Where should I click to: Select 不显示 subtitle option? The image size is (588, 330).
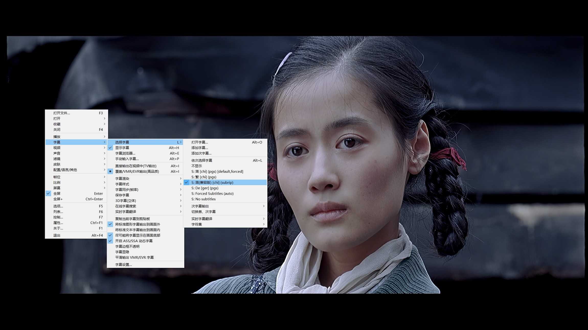pos(225,166)
